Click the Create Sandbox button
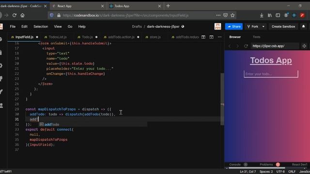The height and width of the screenshot is (174, 310). pyautogui.click(x=283, y=27)
